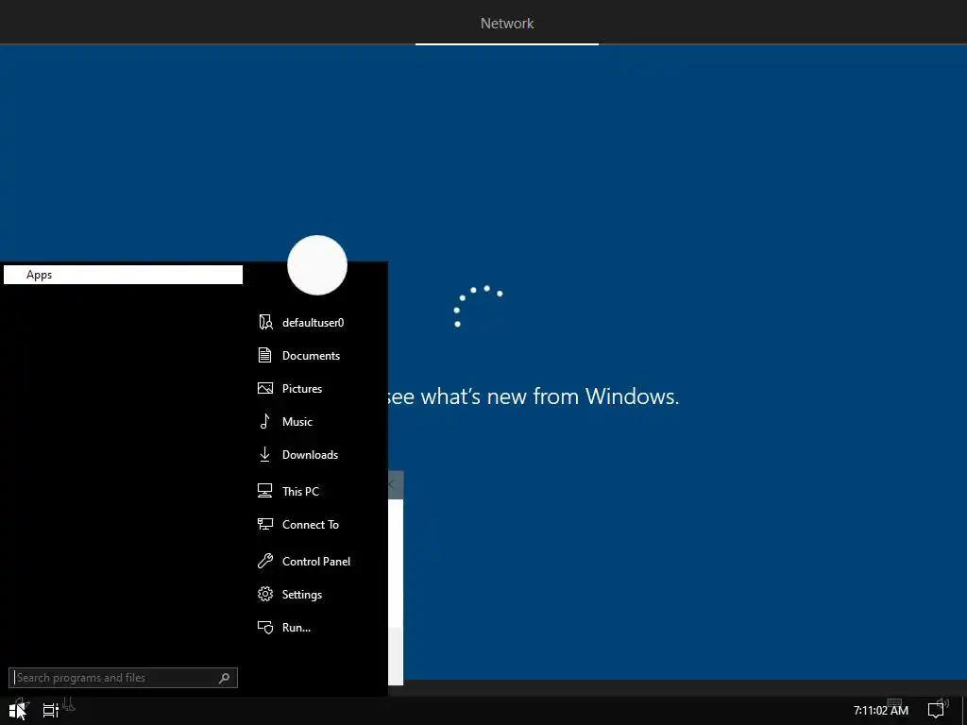
Task: Click the defaultuser0 folder icon
Action: [x=265, y=322]
